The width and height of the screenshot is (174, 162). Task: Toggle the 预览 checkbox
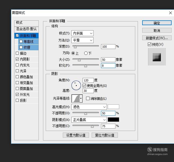(x=149, y=44)
